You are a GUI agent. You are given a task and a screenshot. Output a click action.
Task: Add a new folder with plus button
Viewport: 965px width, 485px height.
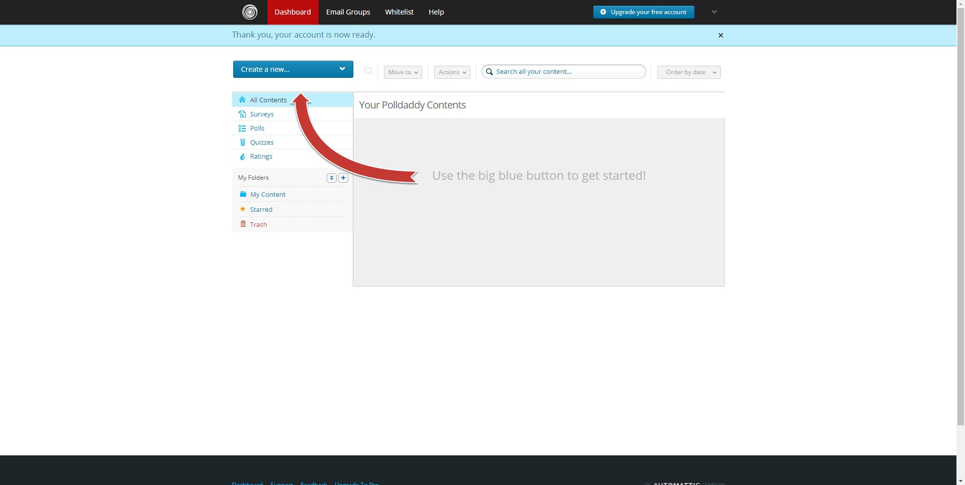(x=343, y=178)
